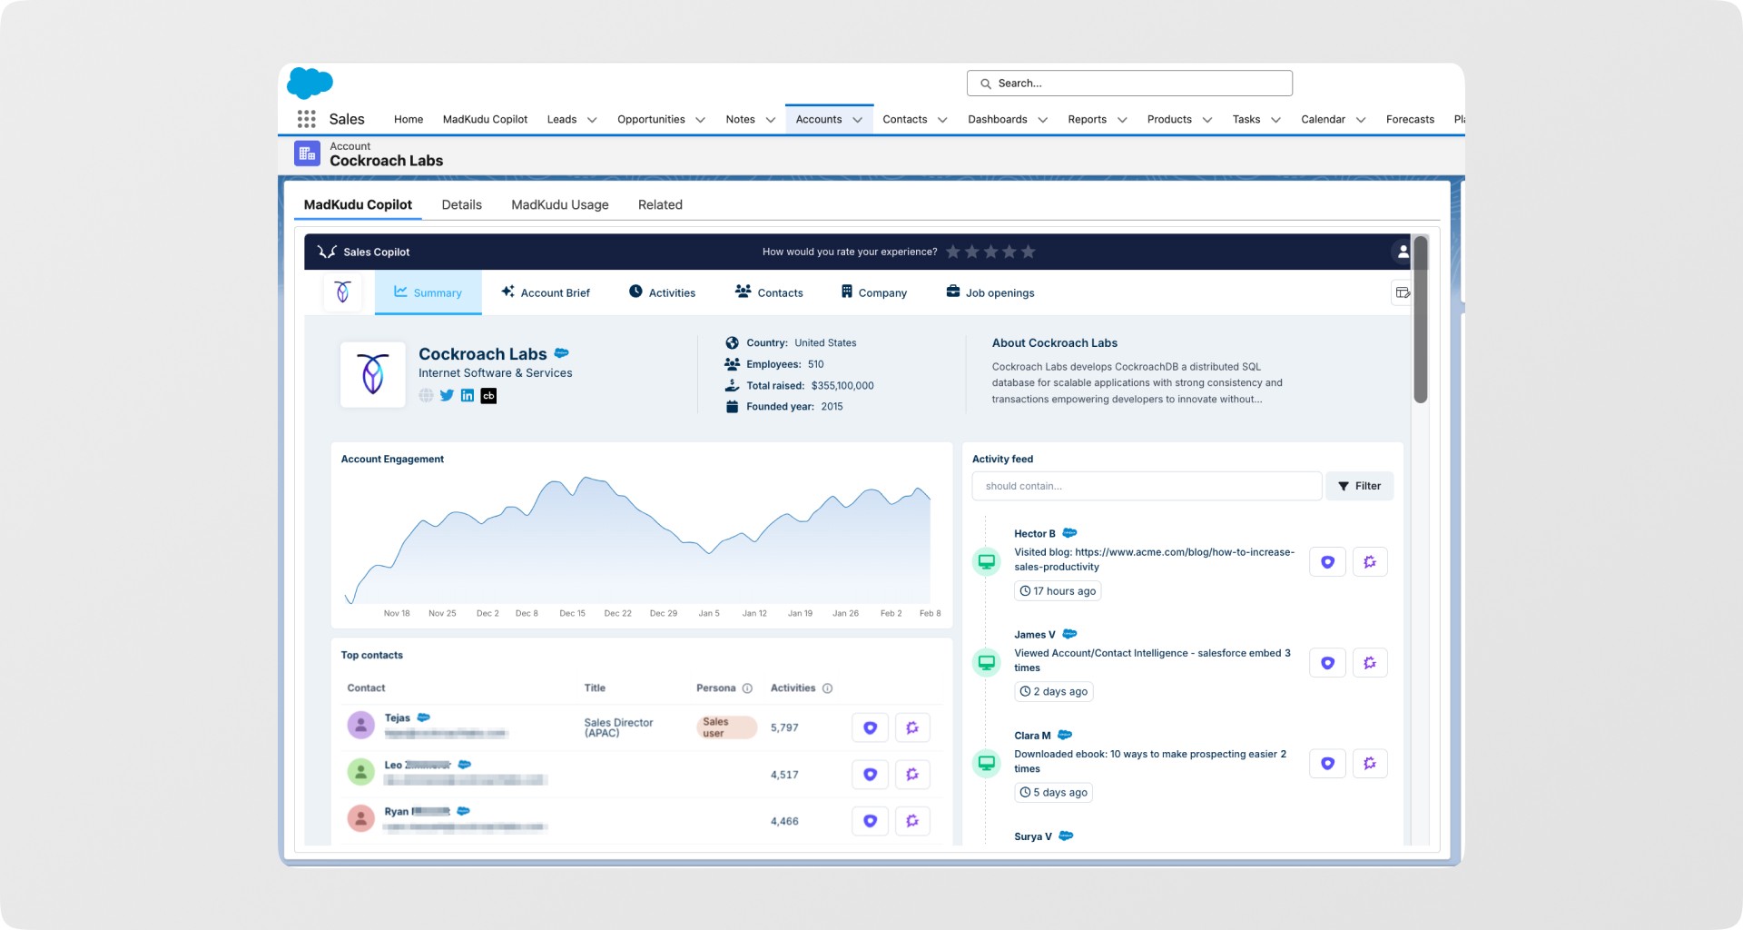The image size is (1743, 930).
Task: Open the Hector B contact name
Action: 1034,533
